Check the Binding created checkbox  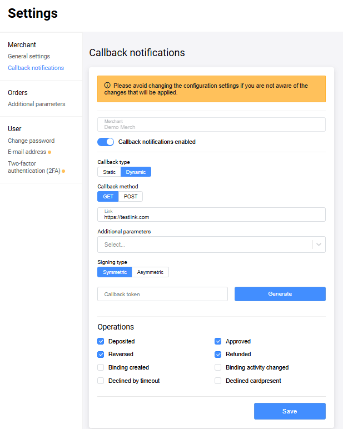coord(101,367)
